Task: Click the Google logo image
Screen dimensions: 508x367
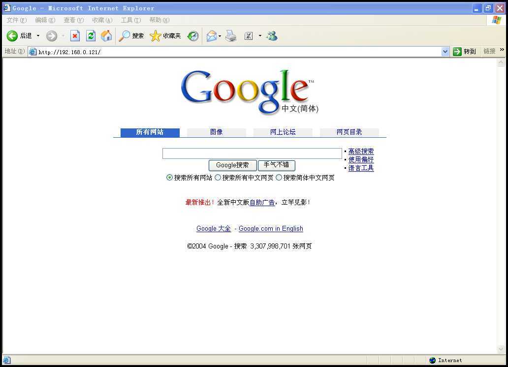Action: (x=249, y=92)
